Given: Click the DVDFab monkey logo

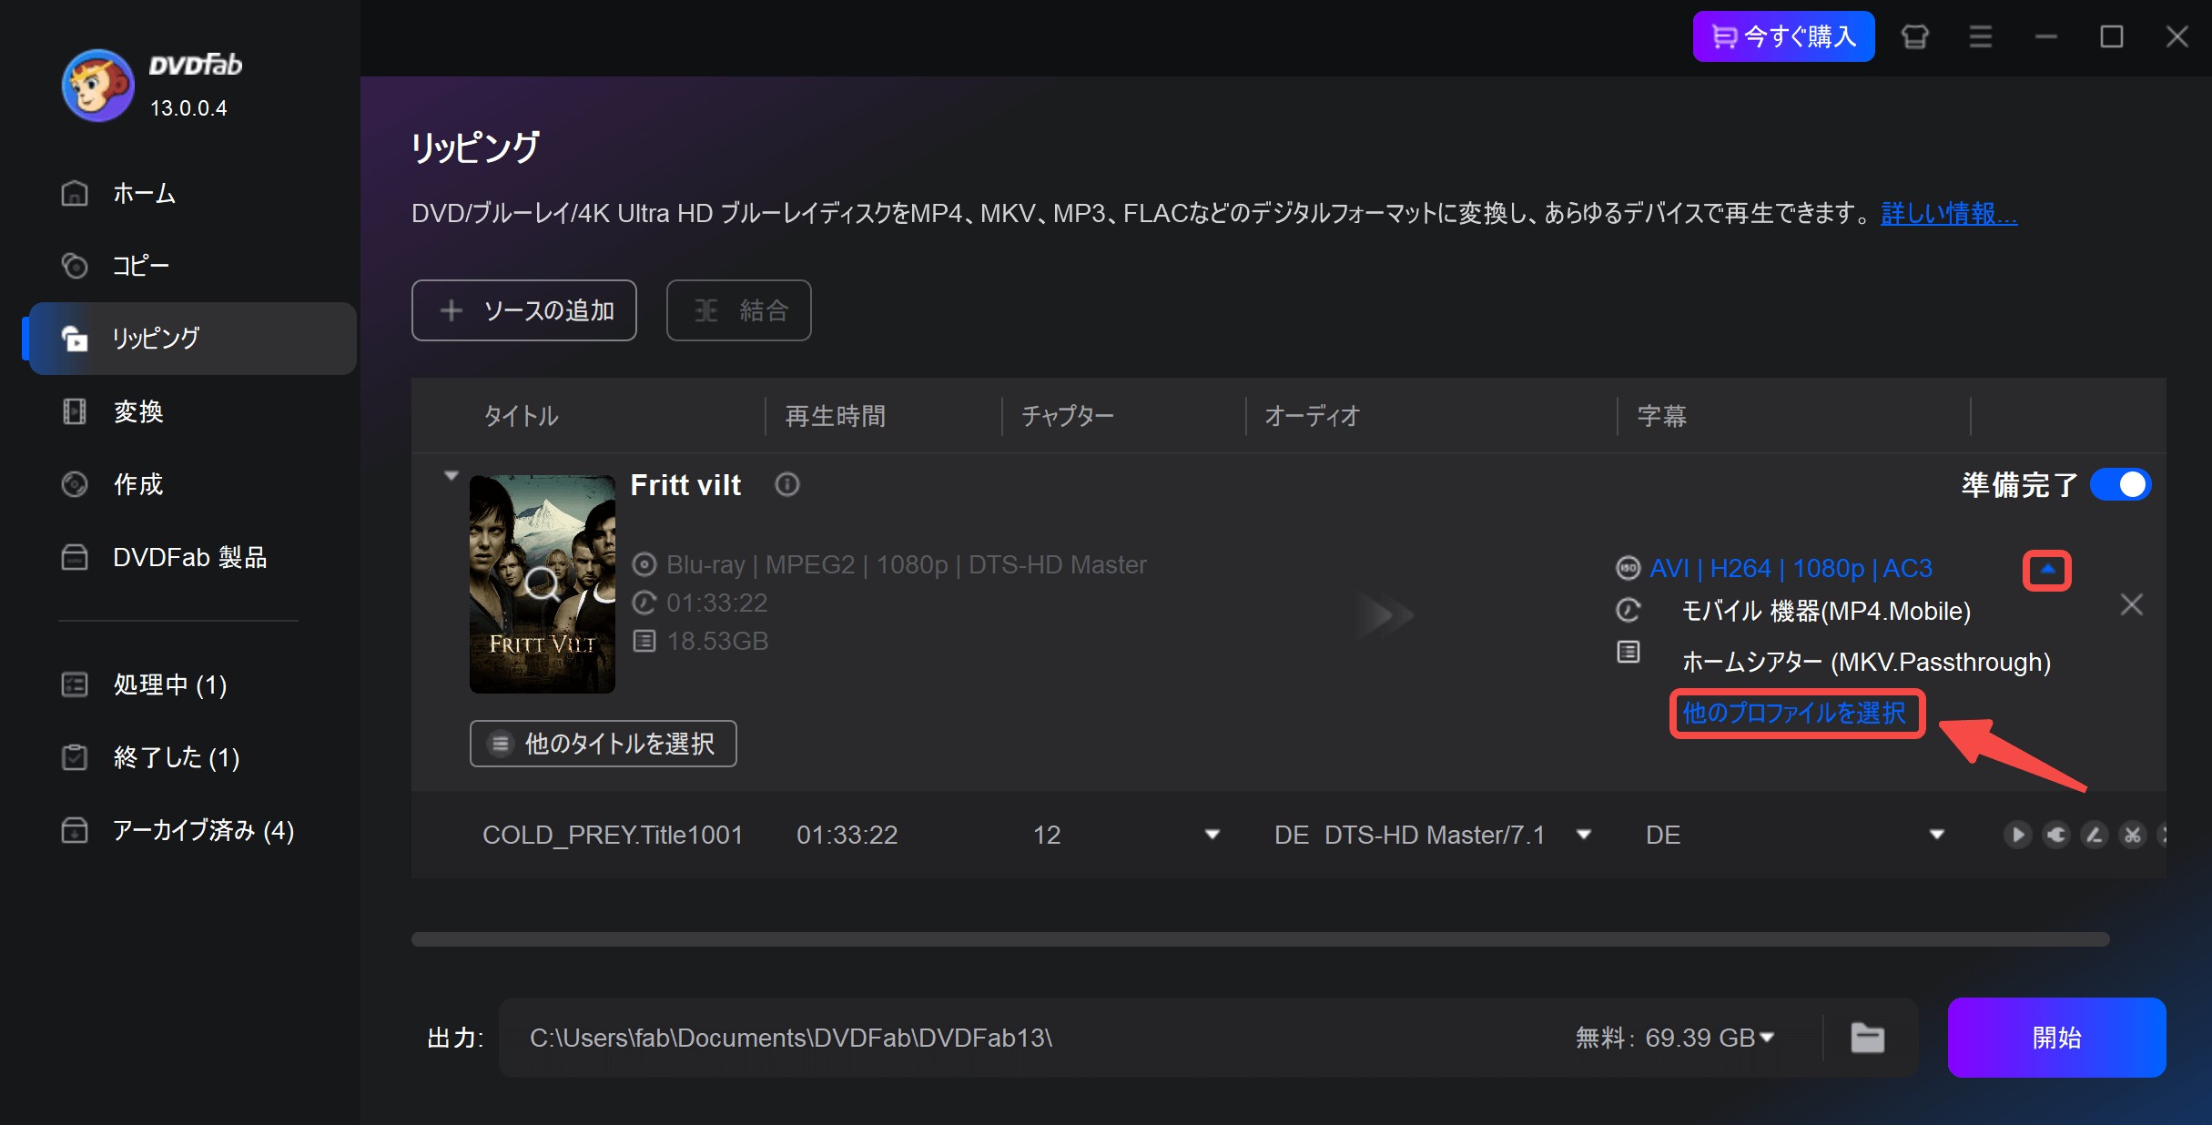Looking at the screenshot, I should (97, 86).
